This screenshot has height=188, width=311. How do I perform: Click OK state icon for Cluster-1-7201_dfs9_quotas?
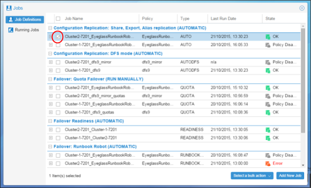pyautogui.click(x=268, y=113)
